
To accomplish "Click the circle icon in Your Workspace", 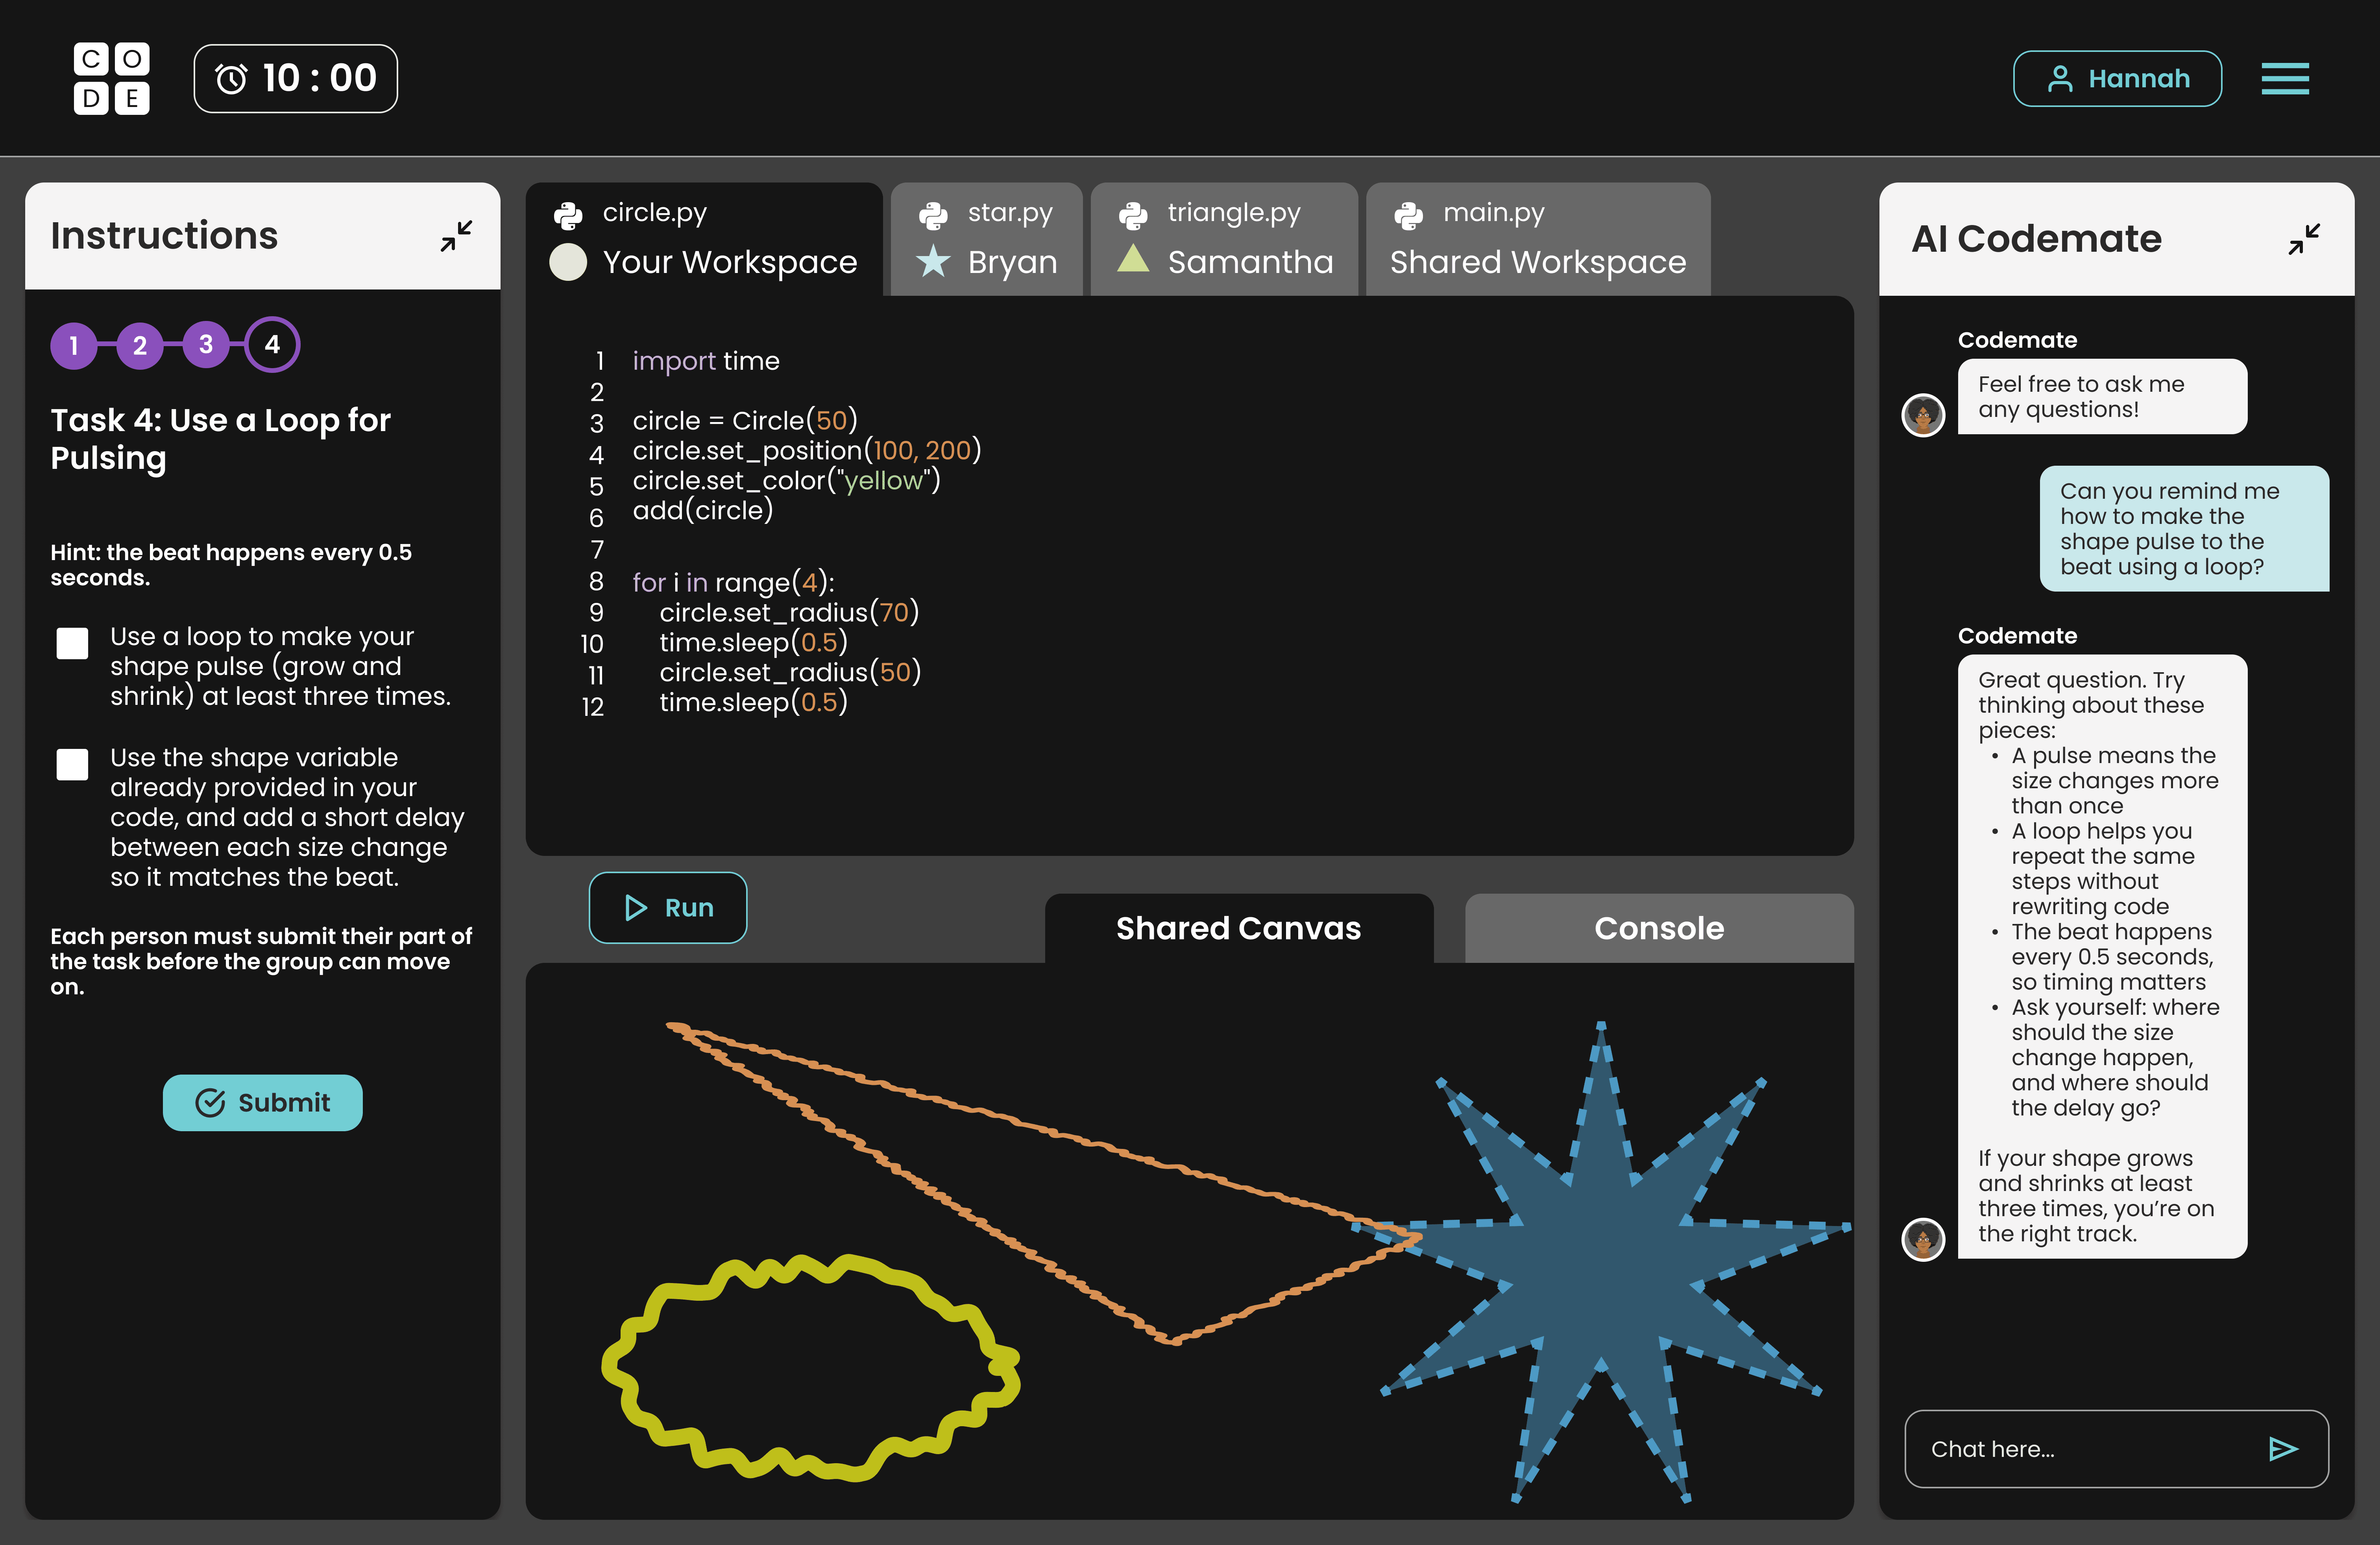I will 568,262.
